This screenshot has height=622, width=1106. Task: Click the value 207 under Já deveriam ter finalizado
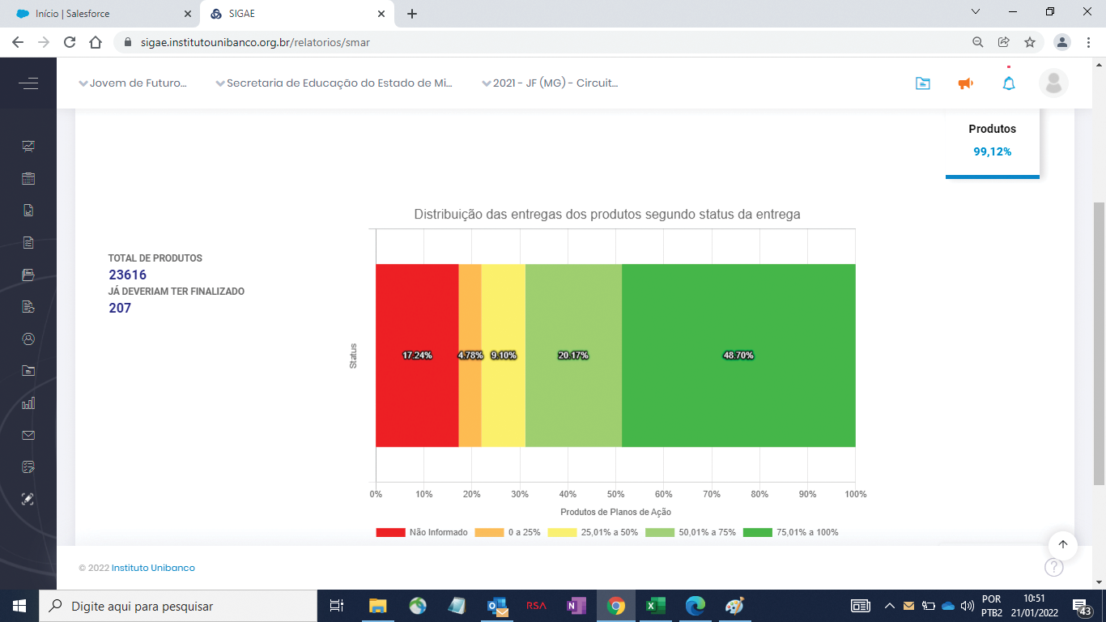[x=120, y=308]
